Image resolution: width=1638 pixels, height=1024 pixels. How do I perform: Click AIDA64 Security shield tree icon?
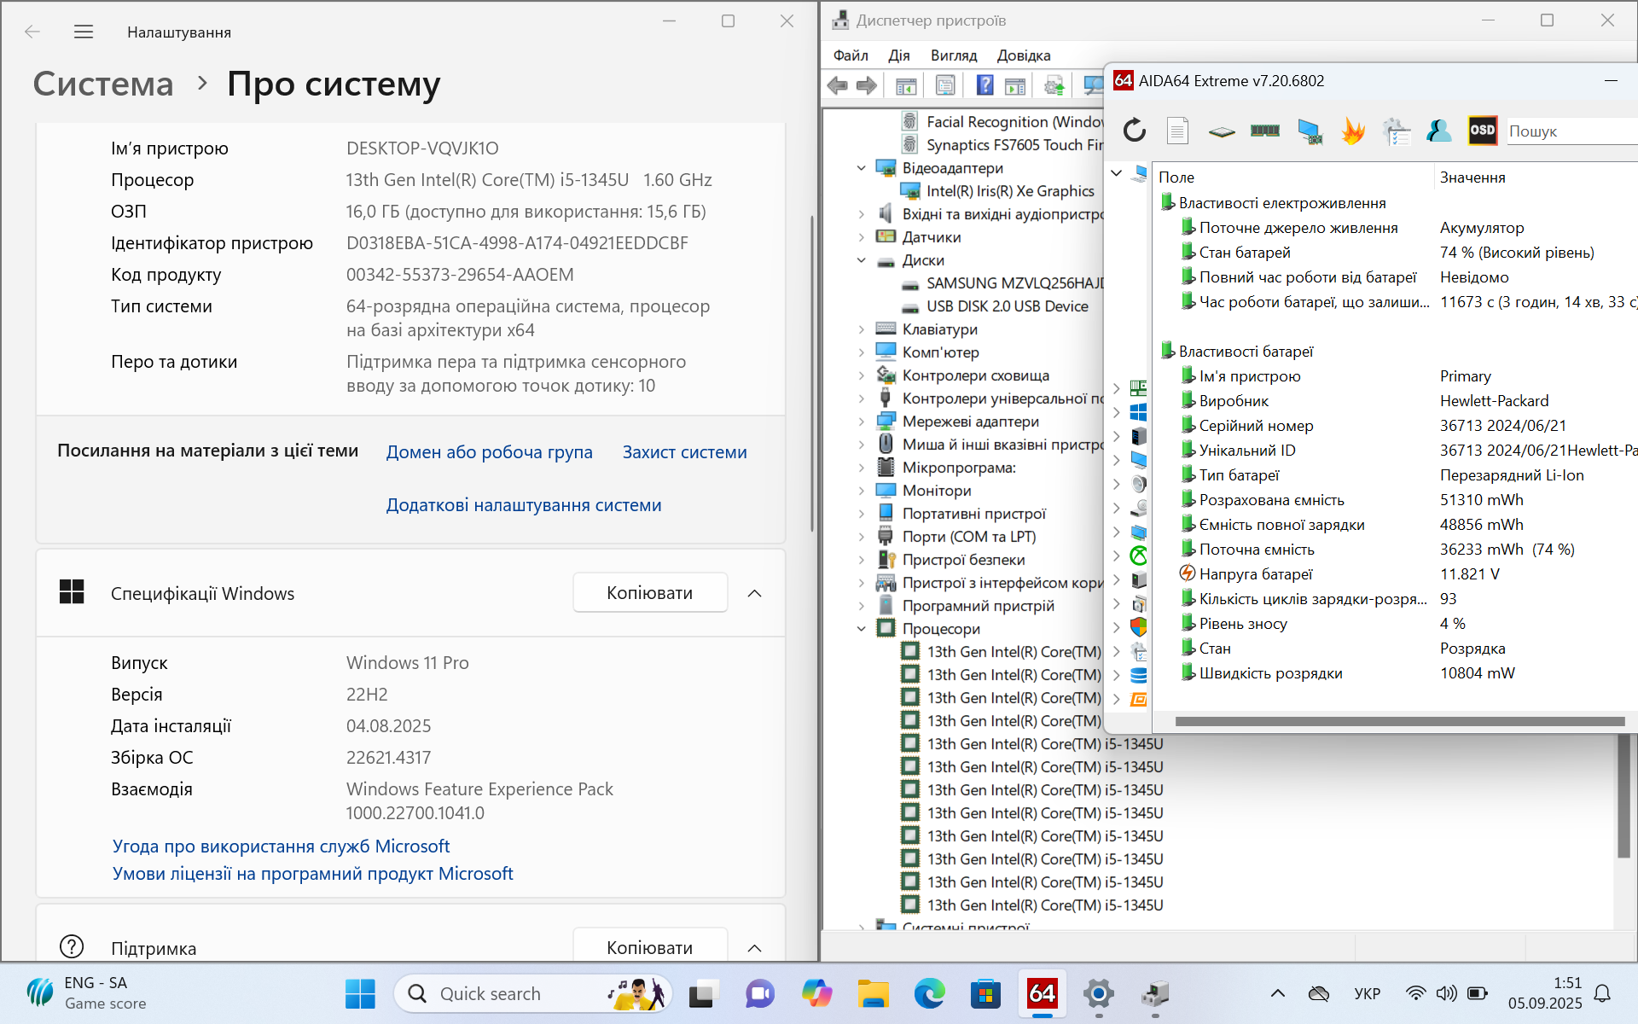[x=1139, y=627]
